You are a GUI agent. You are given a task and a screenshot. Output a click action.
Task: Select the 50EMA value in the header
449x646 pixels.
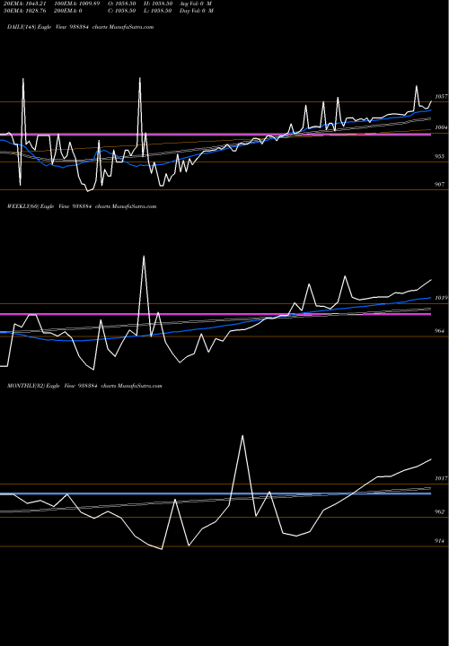click(x=23, y=11)
